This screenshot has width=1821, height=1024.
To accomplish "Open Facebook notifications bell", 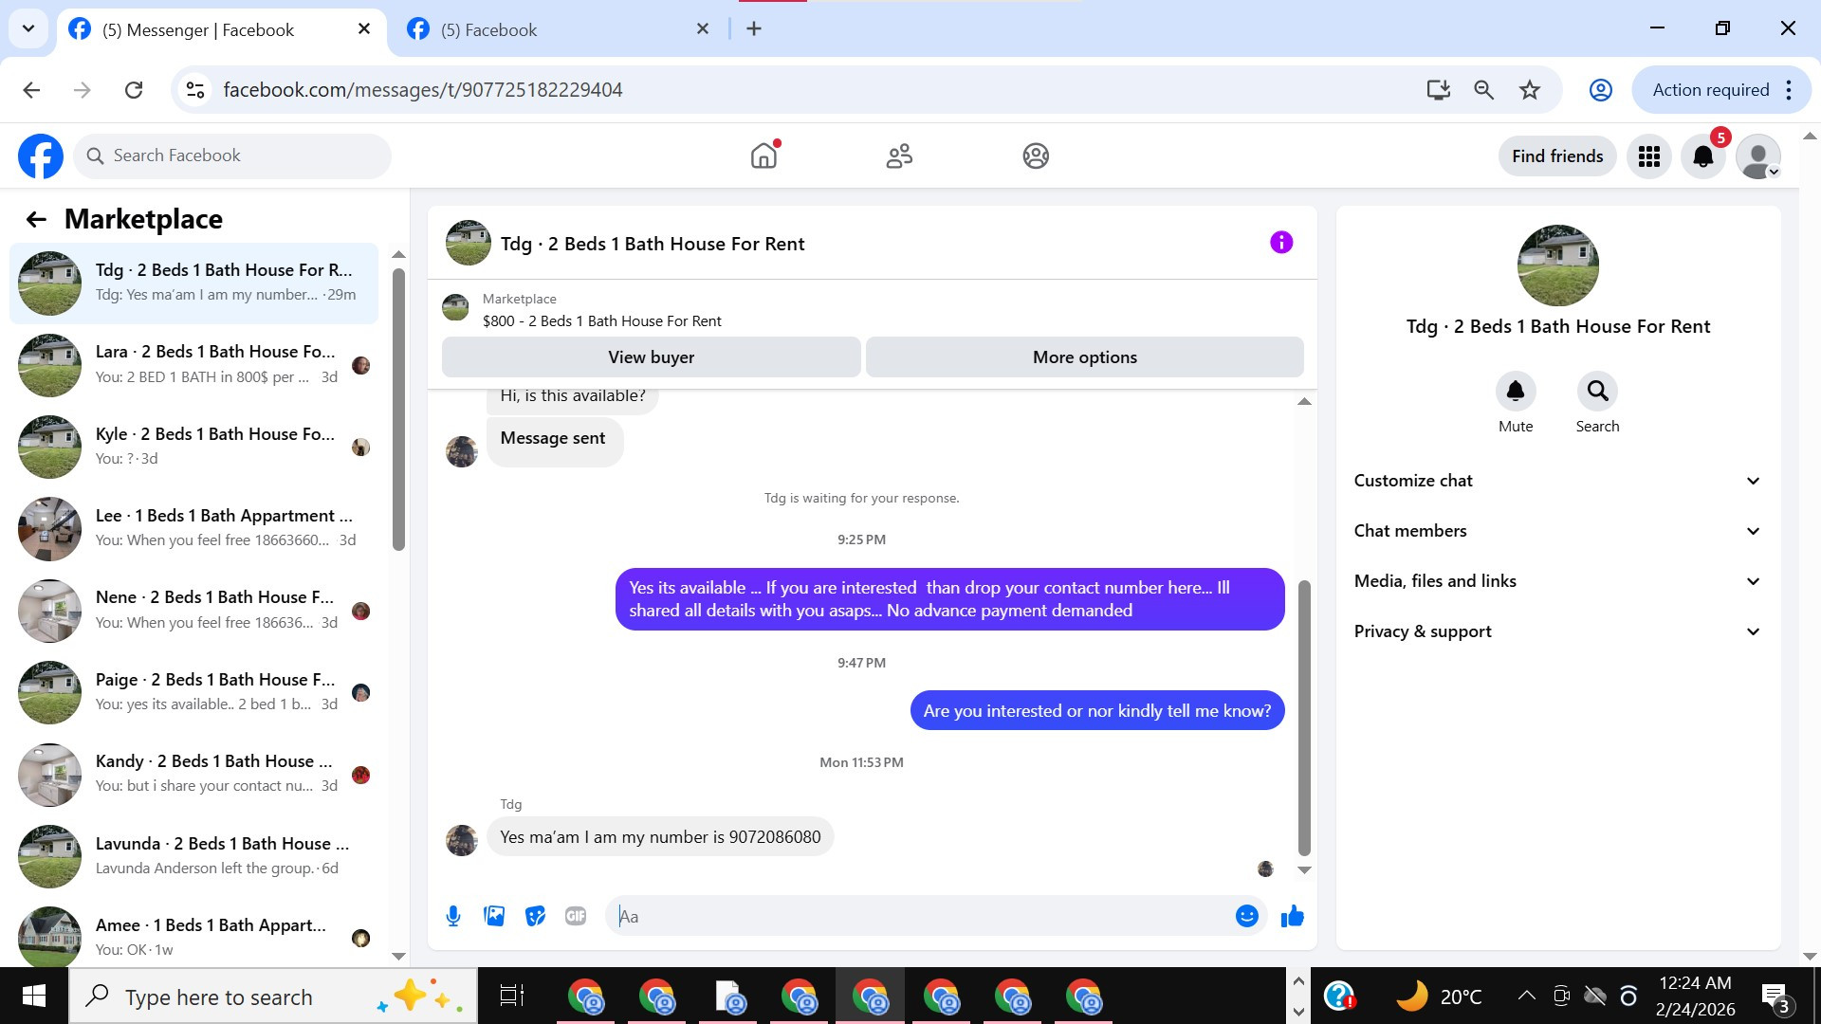I will tap(1702, 156).
